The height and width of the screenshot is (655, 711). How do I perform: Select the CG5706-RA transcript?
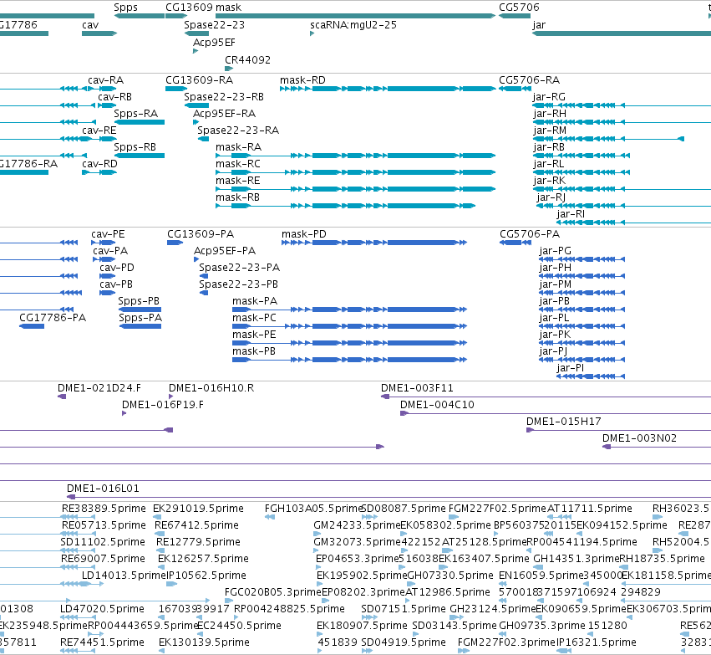pyautogui.click(x=529, y=80)
